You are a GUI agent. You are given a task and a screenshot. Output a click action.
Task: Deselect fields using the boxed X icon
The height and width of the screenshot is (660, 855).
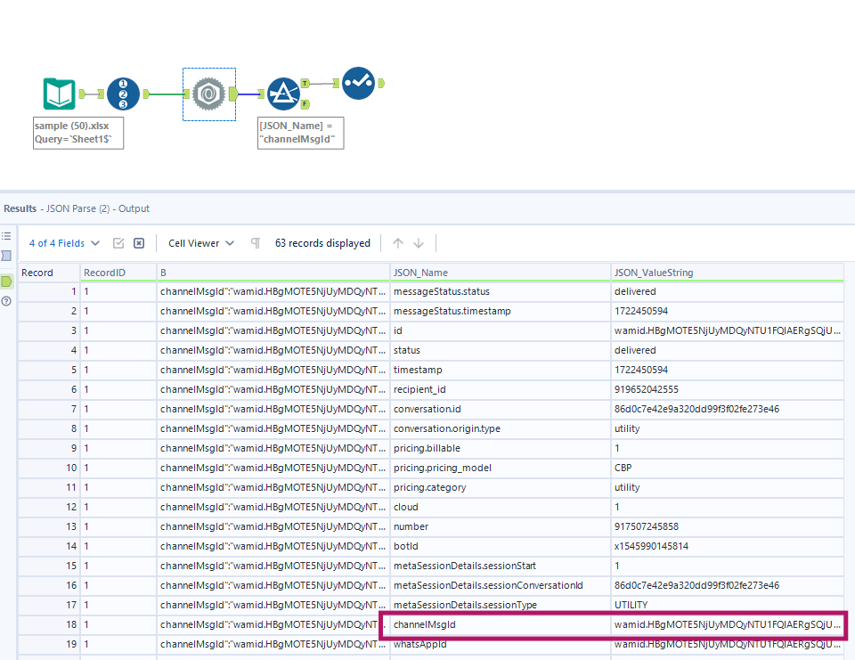point(139,242)
